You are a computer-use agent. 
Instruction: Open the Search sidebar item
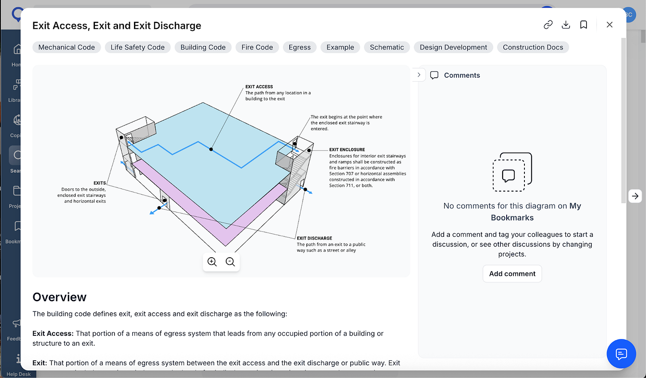(16, 160)
